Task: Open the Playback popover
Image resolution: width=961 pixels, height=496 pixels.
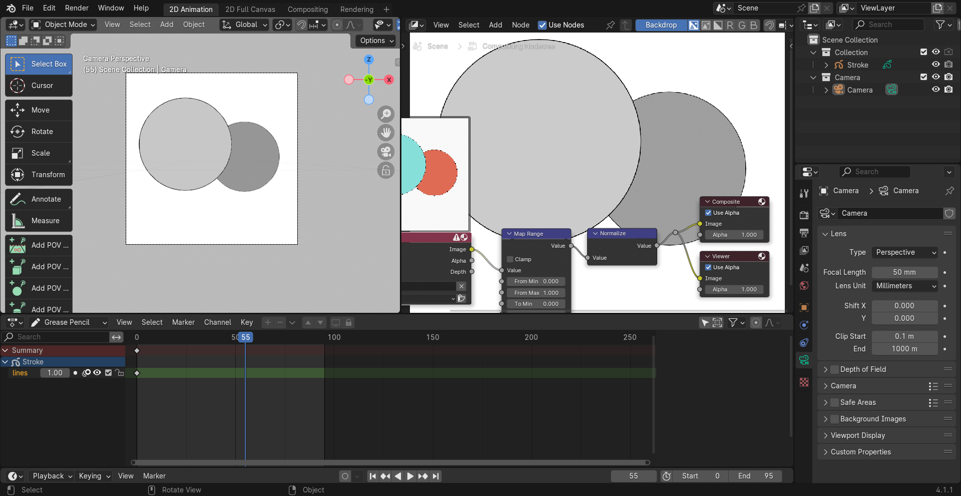Action: tap(53, 476)
